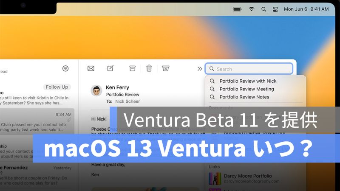Select the Fernandez message from Yesterday

(36, 175)
